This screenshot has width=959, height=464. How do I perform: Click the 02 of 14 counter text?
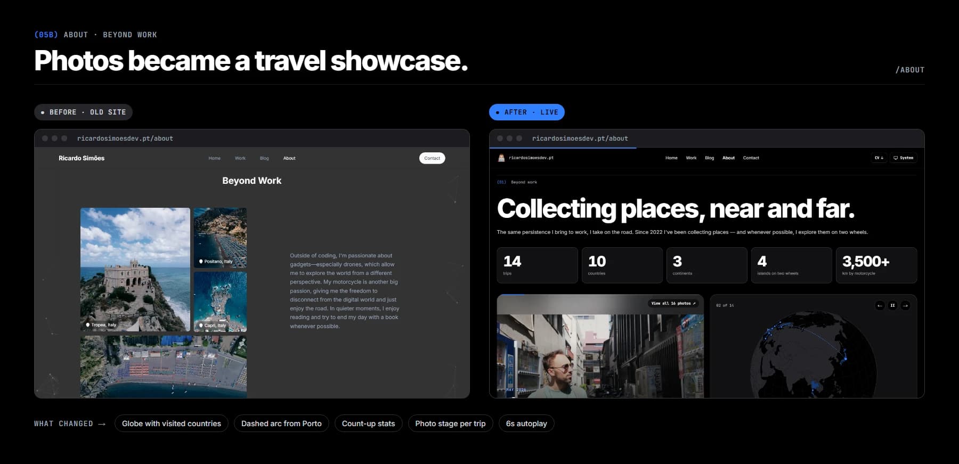725,305
